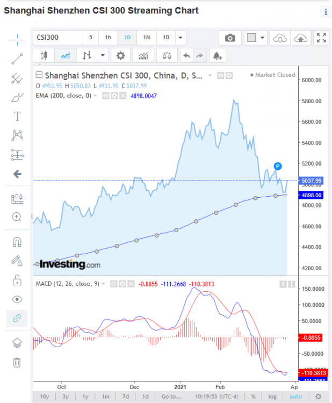The width and height of the screenshot is (332, 403).
Task: Delete drawings with trash bin icon
Action: pyautogui.click(x=17, y=362)
